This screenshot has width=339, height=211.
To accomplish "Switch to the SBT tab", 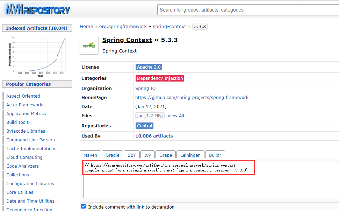I will click(x=132, y=155).
